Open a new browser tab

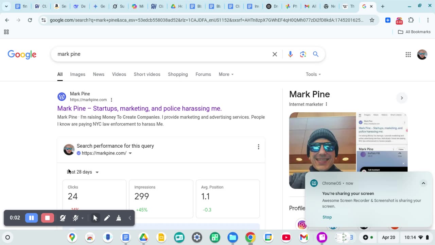pyautogui.click(x=383, y=6)
